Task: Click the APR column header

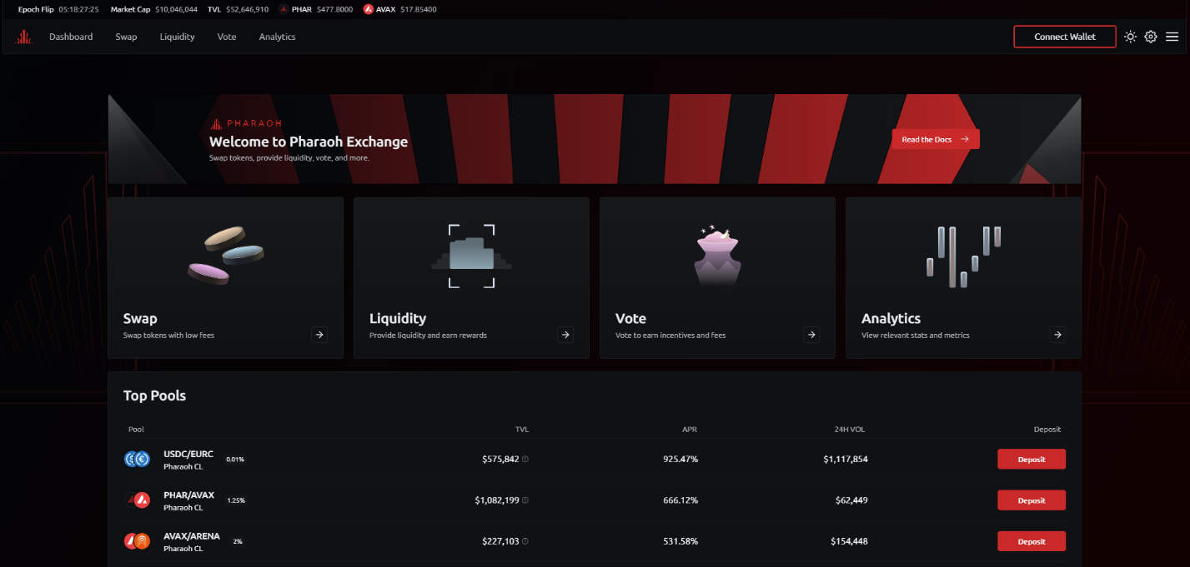Action: point(690,430)
